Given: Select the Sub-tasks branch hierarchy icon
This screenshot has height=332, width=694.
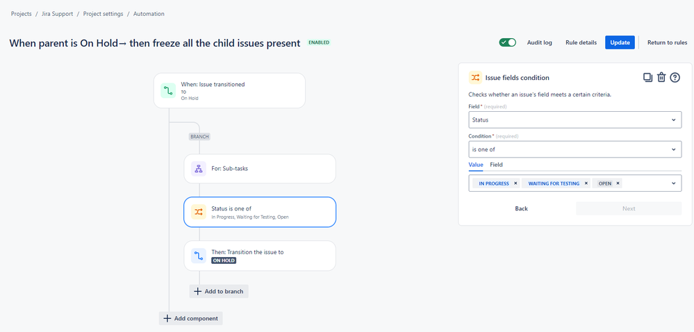Looking at the screenshot, I should 198,169.
